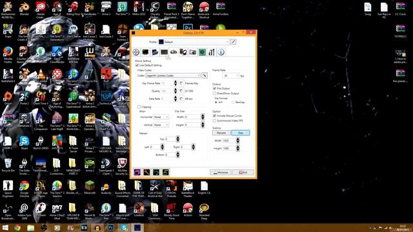Adjust the Scaling Width stepper
Screen dimensions: 413x232
tap(237, 140)
